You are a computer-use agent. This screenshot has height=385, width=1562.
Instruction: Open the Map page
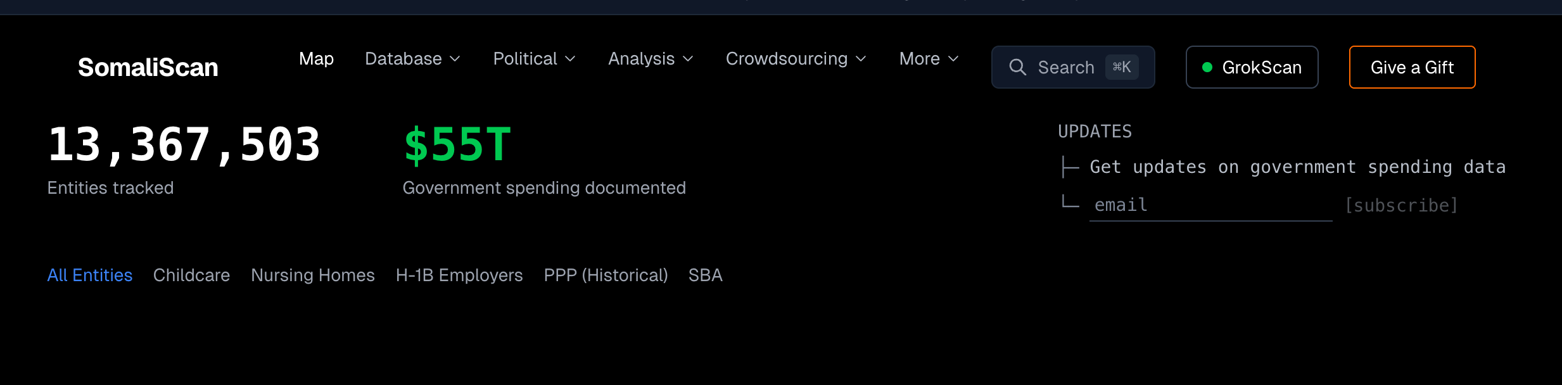pyautogui.click(x=316, y=59)
